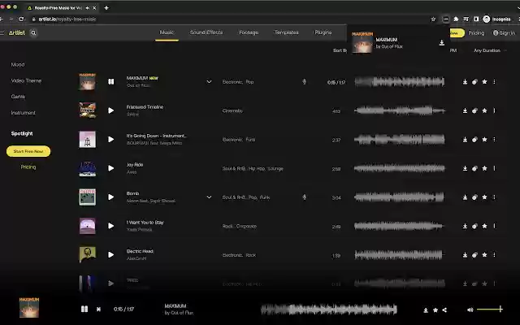This screenshot has height=325, width=520.
Task: Download the Bomb track
Action: click(465, 197)
